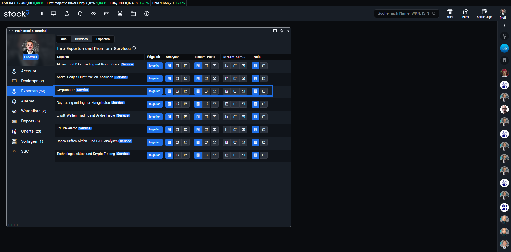Open the depot cash icon in top toolbar
Image resolution: width=511 pixels, height=252 pixels.
tap(107, 14)
